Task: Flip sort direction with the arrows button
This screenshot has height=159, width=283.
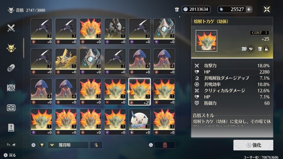Action: click(96, 145)
